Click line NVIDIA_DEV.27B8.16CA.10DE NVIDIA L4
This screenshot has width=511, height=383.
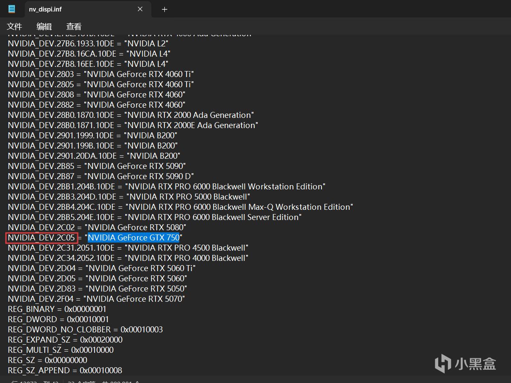coord(89,54)
